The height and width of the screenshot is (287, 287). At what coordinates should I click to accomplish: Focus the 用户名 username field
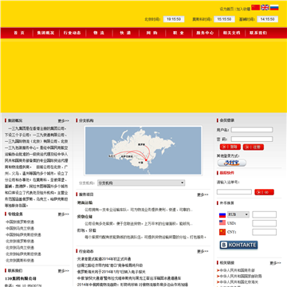(252, 130)
